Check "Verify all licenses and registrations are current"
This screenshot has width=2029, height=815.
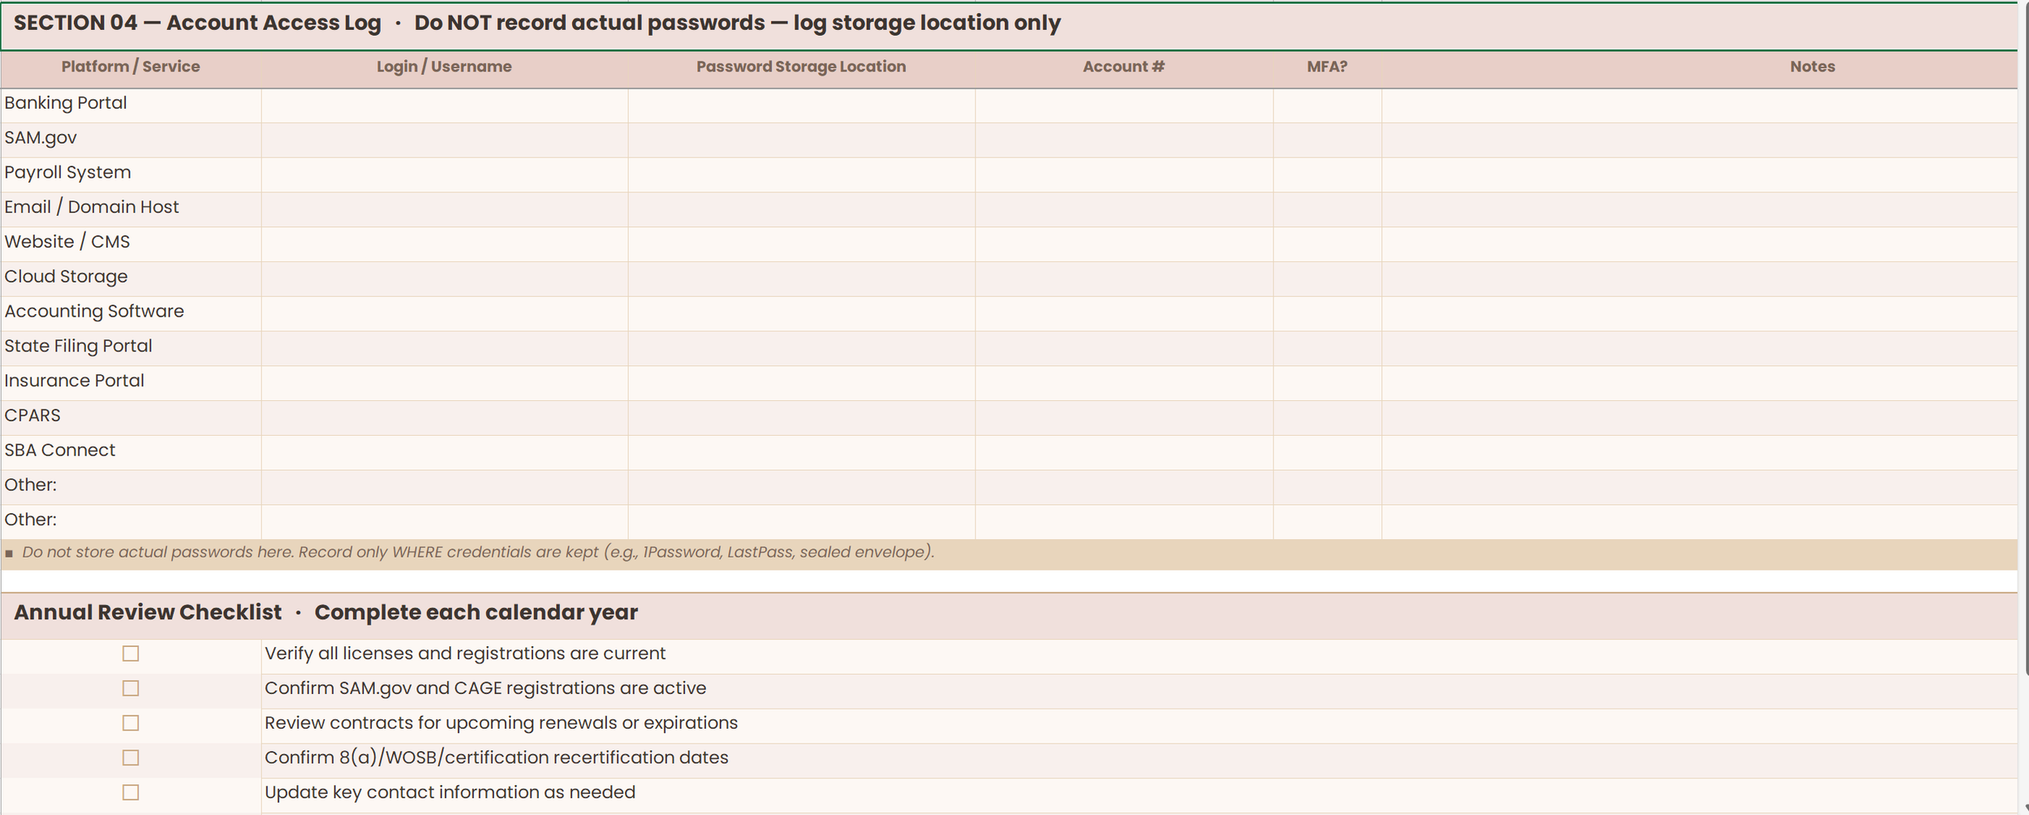131,653
